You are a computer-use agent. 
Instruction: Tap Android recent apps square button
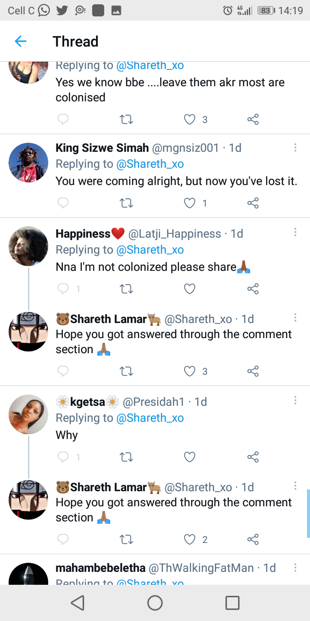(x=232, y=602)
